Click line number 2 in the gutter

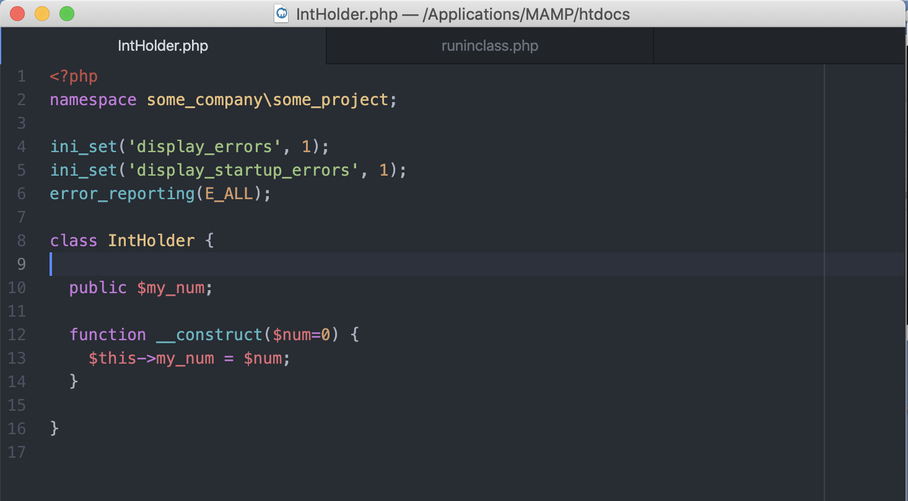tap(22, 100)
